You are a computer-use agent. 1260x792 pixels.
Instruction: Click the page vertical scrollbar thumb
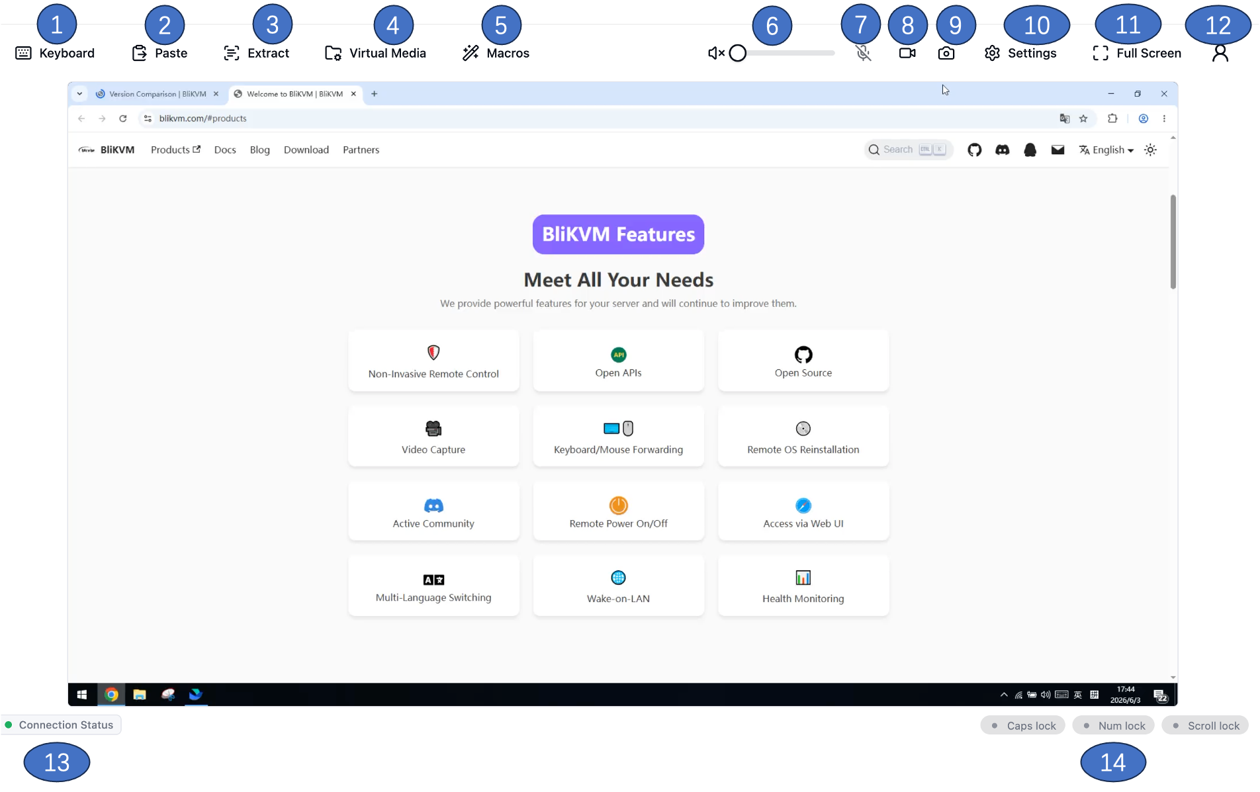[1173, 242]
